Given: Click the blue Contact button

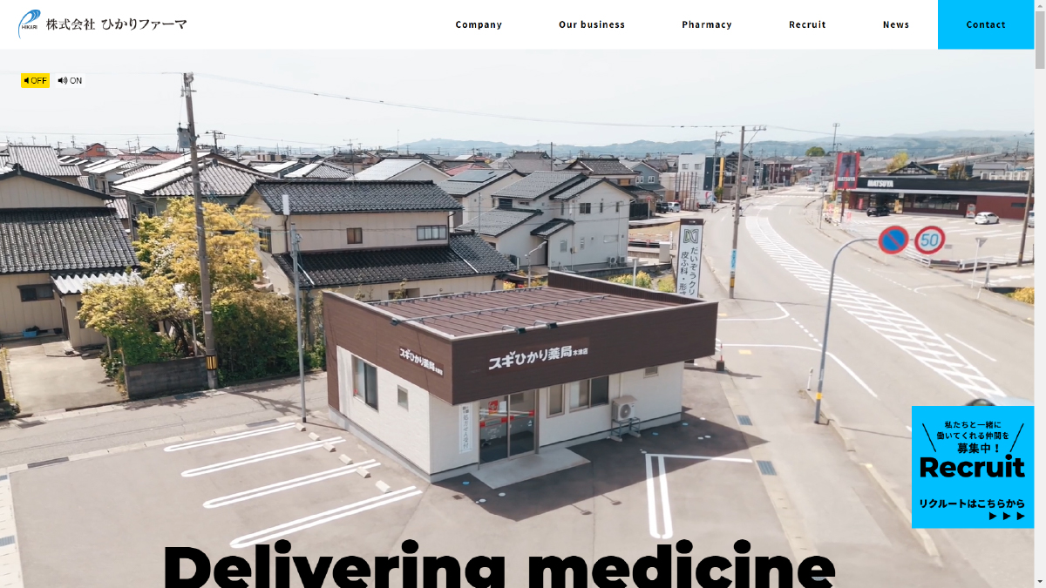Looking at the screenshot, I should click(x=986, y=24).
